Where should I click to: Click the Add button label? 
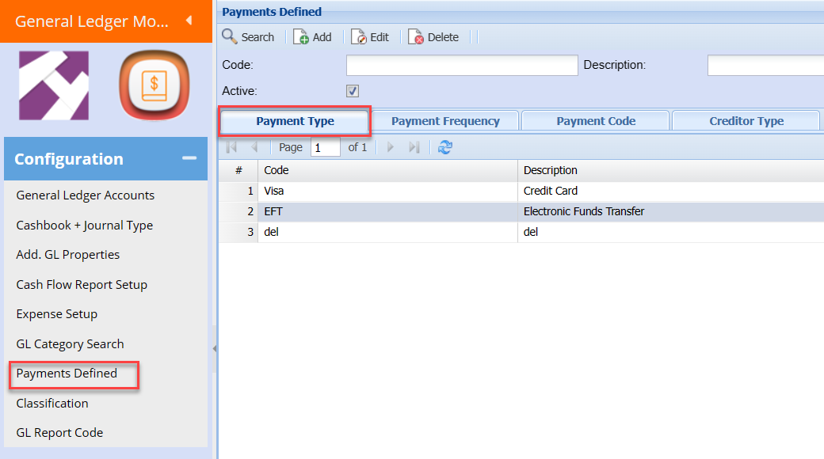pos(322,37)
